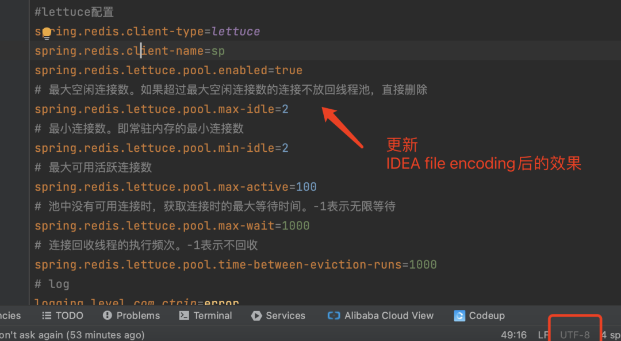
Task: Open the UTF-8 file encoding selector
Action: [x=574, y=335]
